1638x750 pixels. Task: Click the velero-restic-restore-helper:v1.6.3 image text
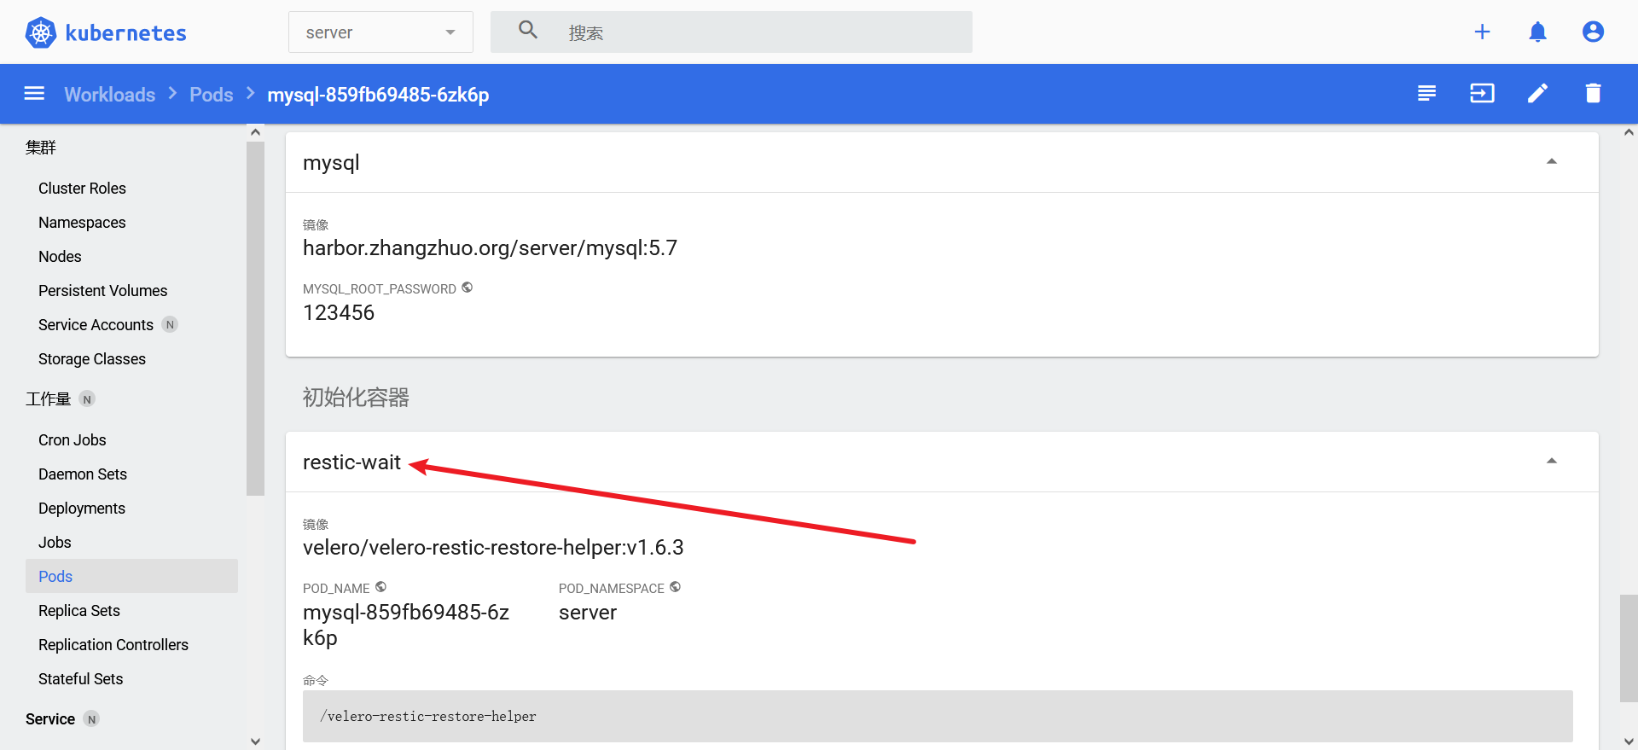click(493, 548)
